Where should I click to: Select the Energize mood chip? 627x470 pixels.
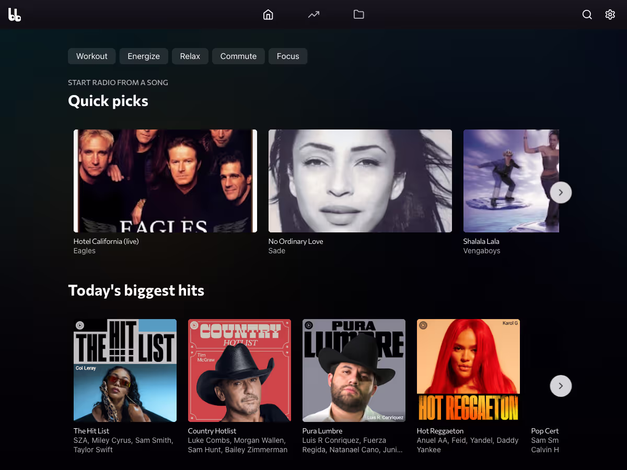144,56
